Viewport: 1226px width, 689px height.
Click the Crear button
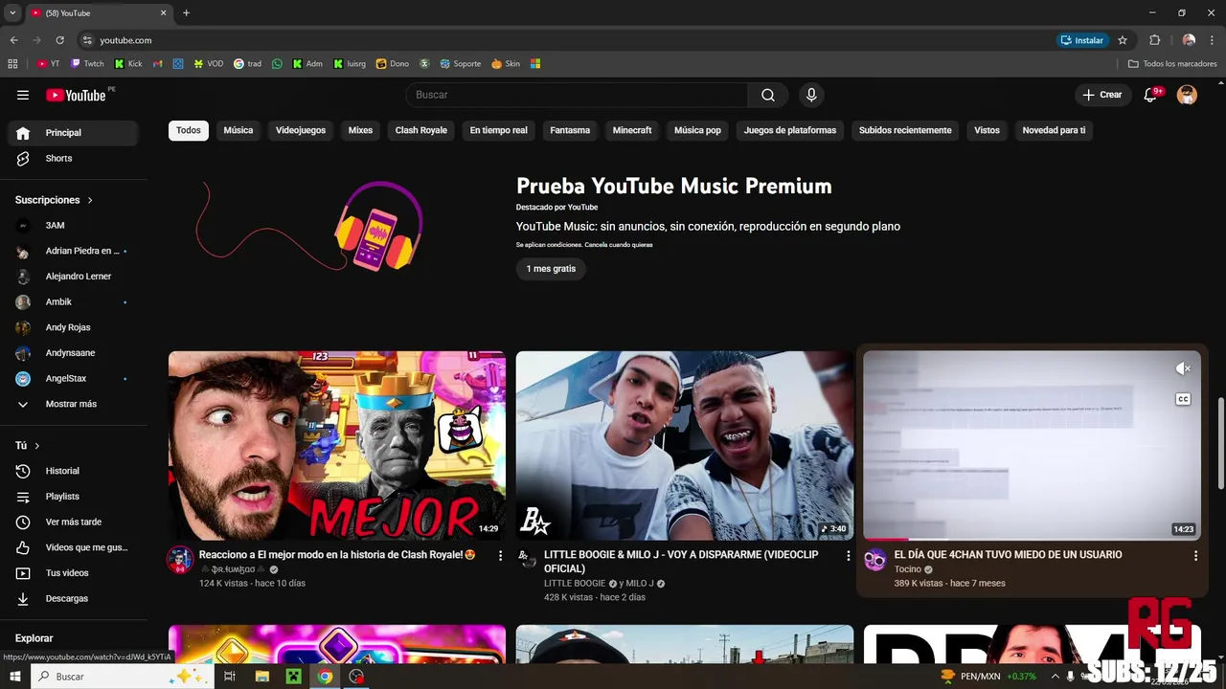click(x=1102, y=95)
